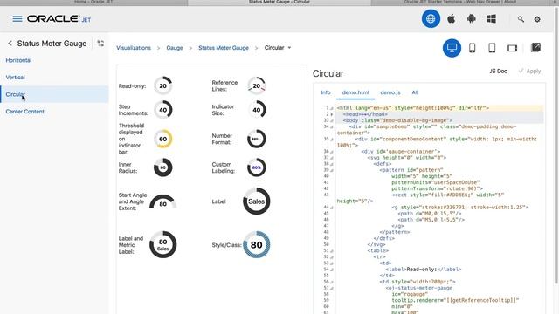
Task: Open the Center Content demo
Action: [x=25, y=112]
